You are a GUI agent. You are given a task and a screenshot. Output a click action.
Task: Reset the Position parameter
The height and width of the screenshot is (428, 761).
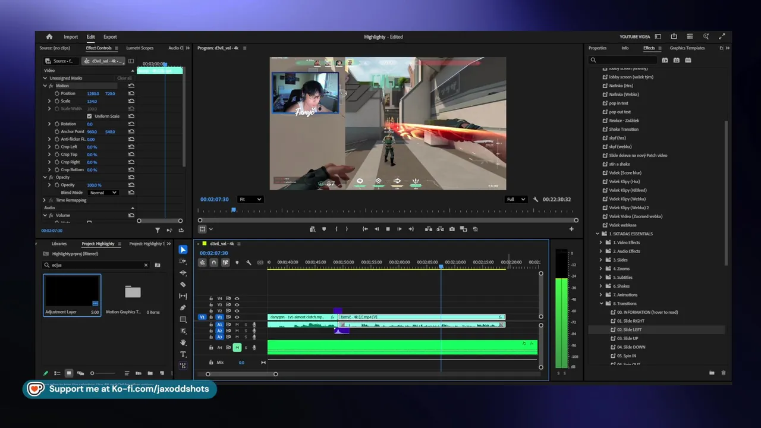[x=131, y=93]
